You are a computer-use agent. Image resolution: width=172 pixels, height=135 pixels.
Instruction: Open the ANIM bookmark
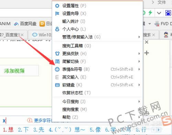pyautogui.click(x=5, y=24)
